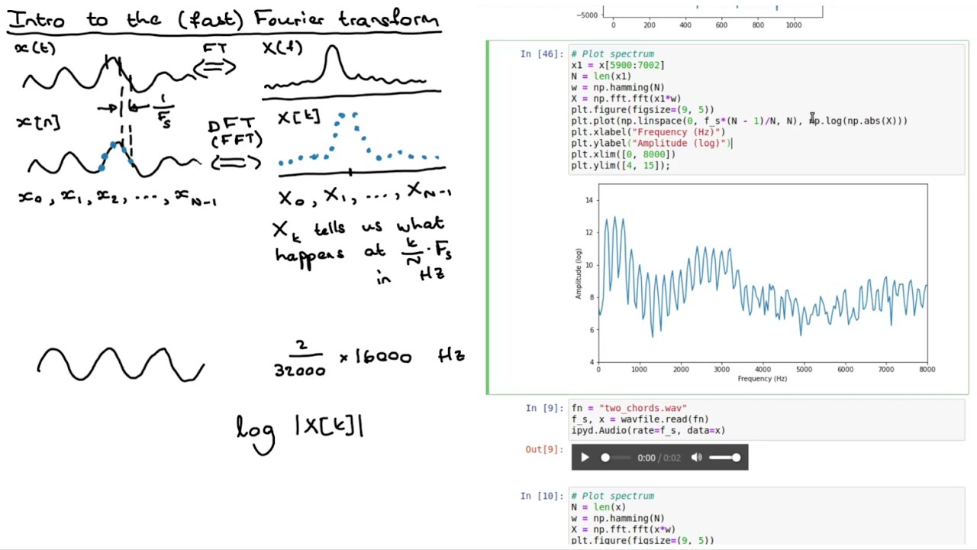Click the ipyd.Audio(rate=f_s, data=x) line
Image resolution: width=977 pixels, height=550 pixels.
pyautogui.click(x=648, y=430)
